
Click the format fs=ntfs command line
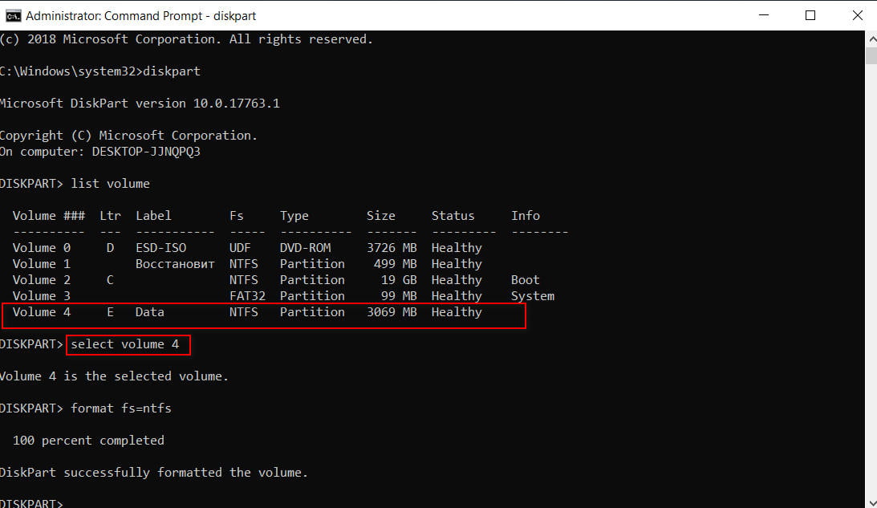120,408
